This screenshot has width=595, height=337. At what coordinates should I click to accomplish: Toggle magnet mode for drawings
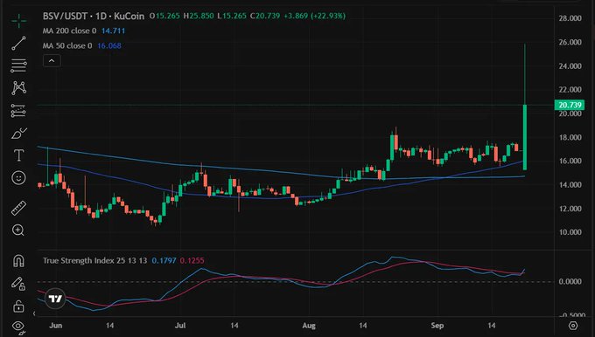[18, 260]
